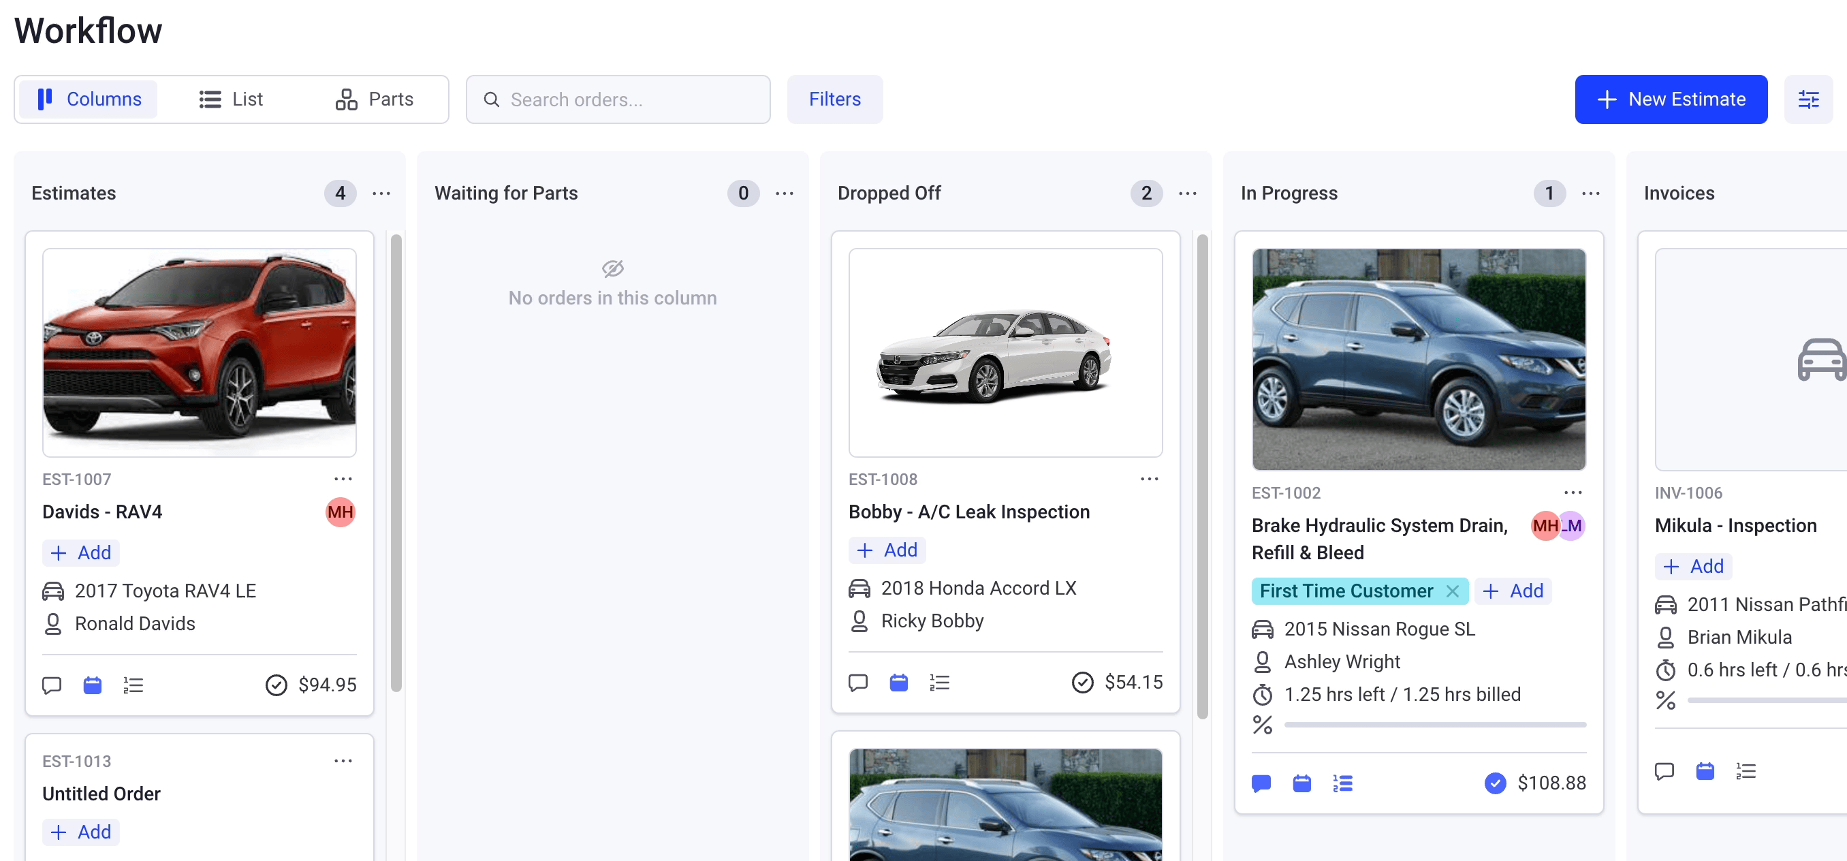Open comments on Bobby A/C Leak Inspection card
Screen dimensions: 1847x861
pyautogui.click(x=858, y=682)
